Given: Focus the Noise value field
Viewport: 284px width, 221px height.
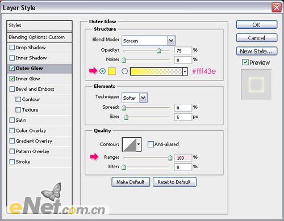Looking at the screenshot, I should point(183,60).
